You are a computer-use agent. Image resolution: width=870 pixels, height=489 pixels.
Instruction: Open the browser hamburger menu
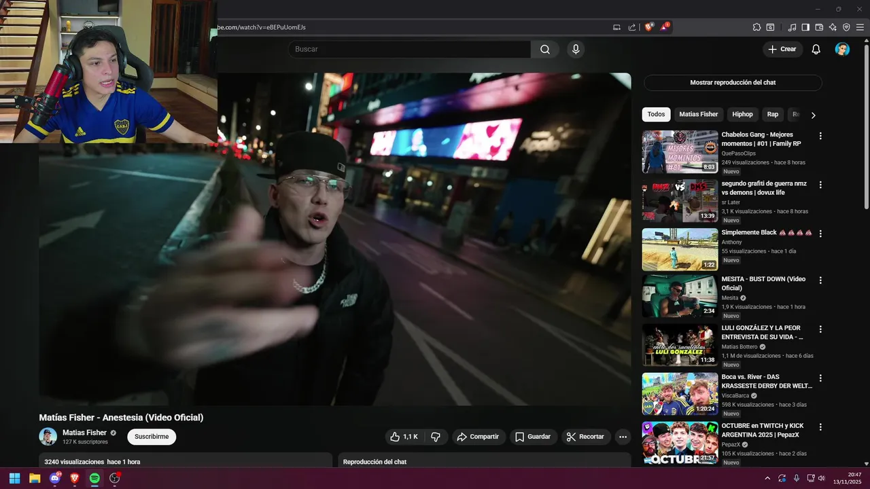[860, 27]
